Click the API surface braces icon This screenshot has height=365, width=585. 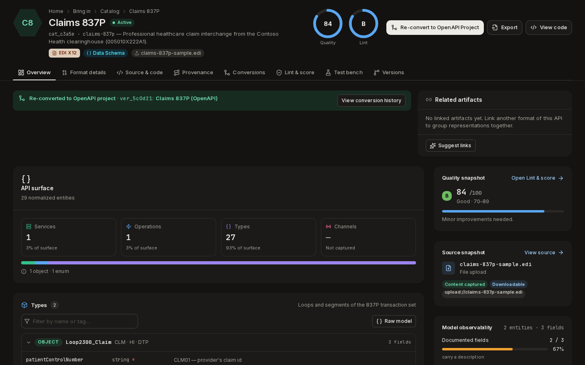click(26, 179)
